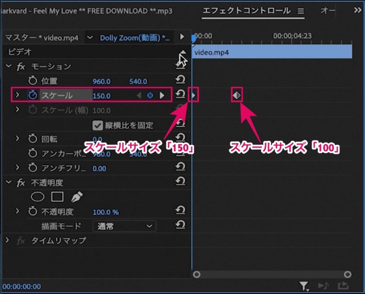Screen dimensions: 365x294
Task: Toggle the 不透明度 fx effect switch
Action: [21, 183]
